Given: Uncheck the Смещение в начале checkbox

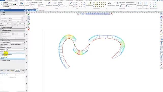Looking at the screenshot, I should tap(1, 46).
